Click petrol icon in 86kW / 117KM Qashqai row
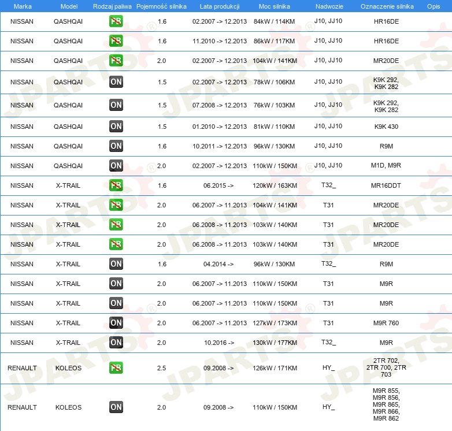The height and width of the screenshot is (431, 452). tap(116, 41)
